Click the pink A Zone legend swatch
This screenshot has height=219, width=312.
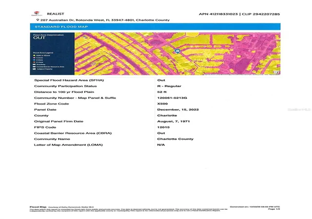coord(34,57)
